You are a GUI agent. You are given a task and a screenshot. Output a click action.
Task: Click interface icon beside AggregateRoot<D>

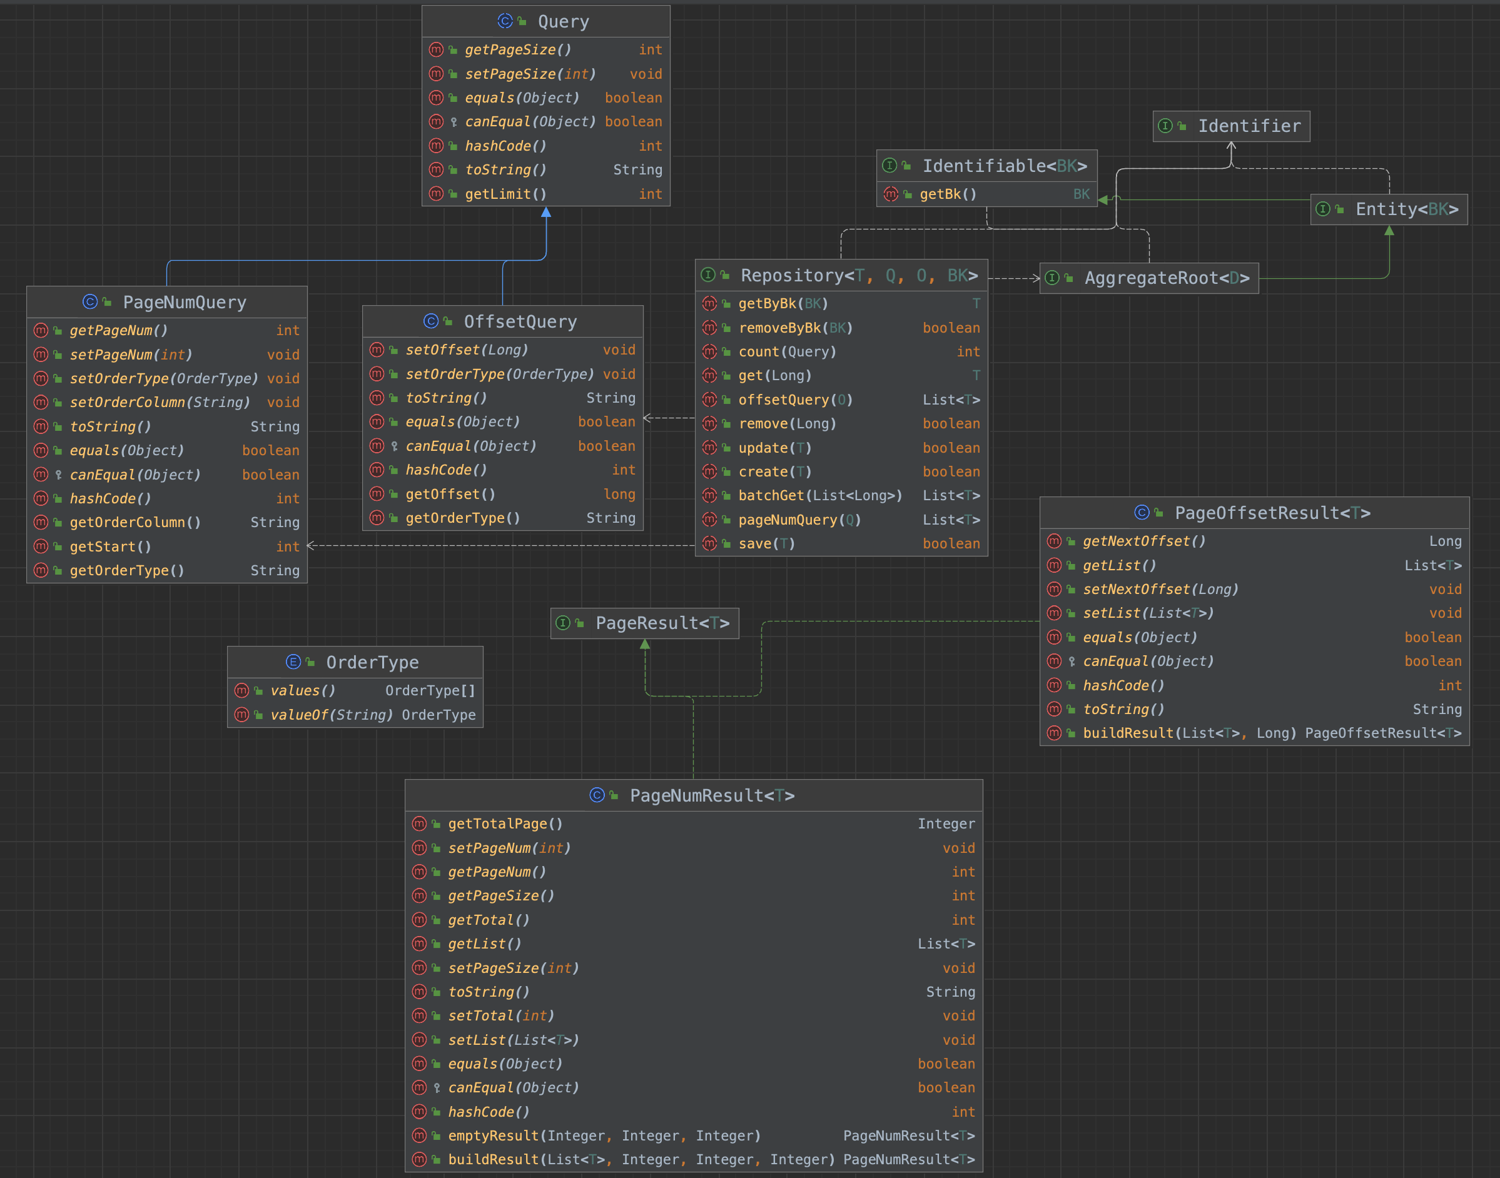pos(1052,278)
